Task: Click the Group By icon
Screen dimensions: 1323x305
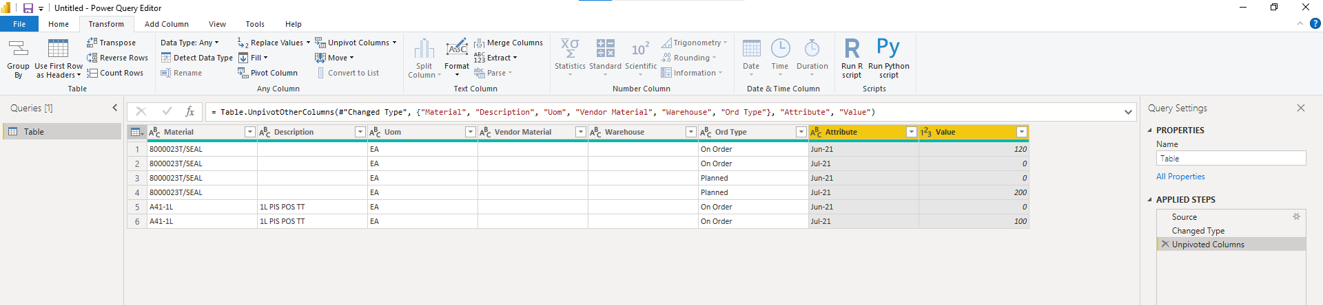Action: (x=18, y=59)
